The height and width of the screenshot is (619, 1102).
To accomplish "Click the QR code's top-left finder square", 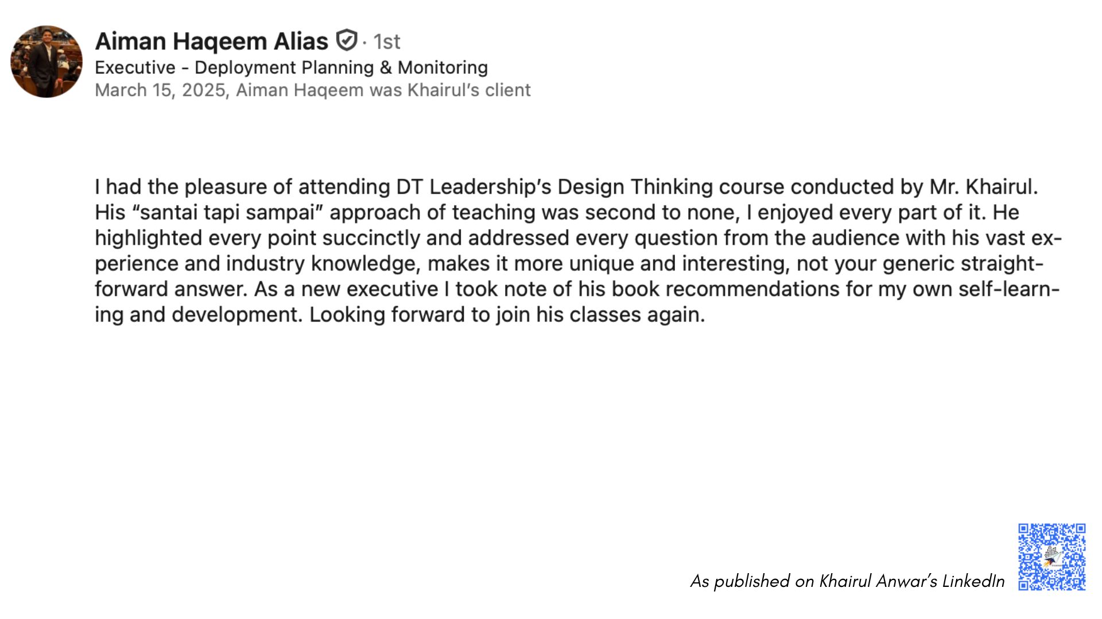I will click(x=1024, y=528).
